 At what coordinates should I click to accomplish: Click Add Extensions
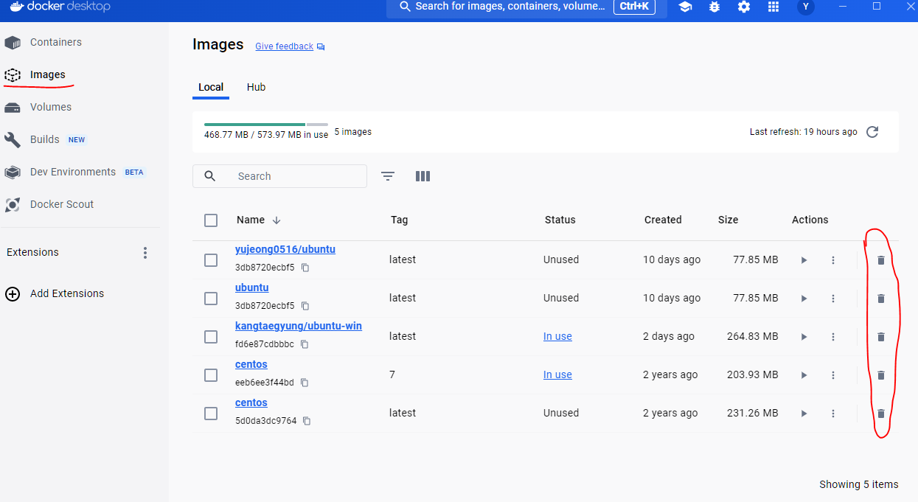55,293
